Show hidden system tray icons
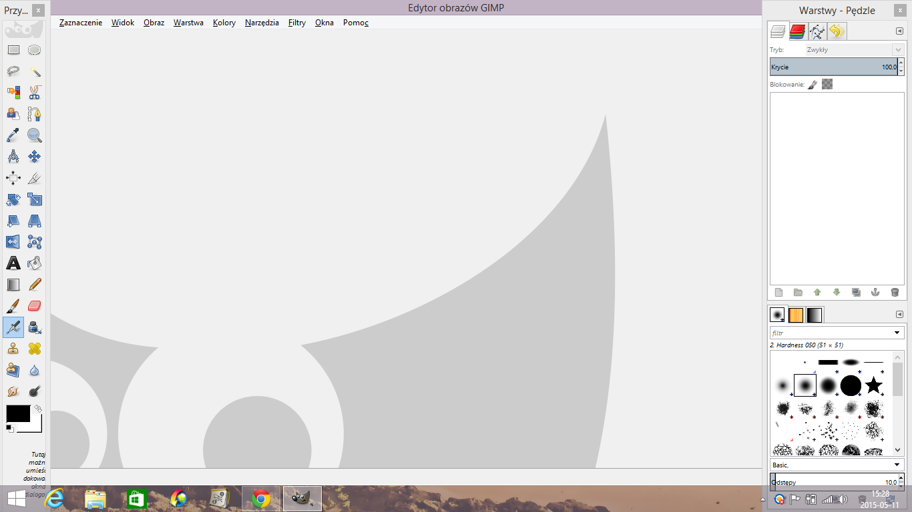The height and width of the screenshot is (512, 912). tap(763, 499)
